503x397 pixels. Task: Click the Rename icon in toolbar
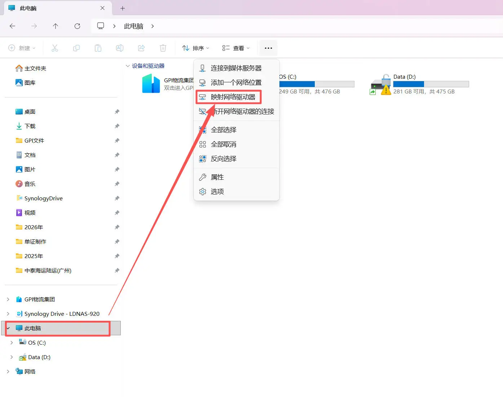(120, 48)
